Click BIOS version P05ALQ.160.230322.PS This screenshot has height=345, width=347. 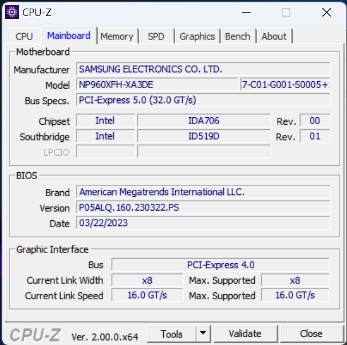203,208
